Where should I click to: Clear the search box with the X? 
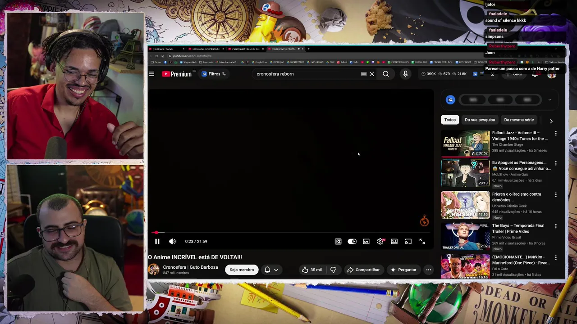[372, 74]
